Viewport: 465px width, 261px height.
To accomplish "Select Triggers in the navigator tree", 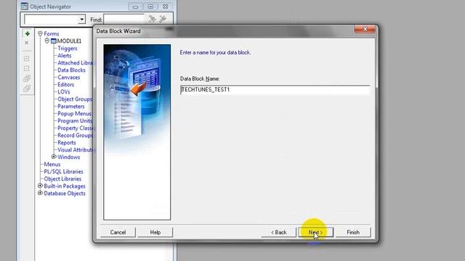I will click(x=68, y=49).
